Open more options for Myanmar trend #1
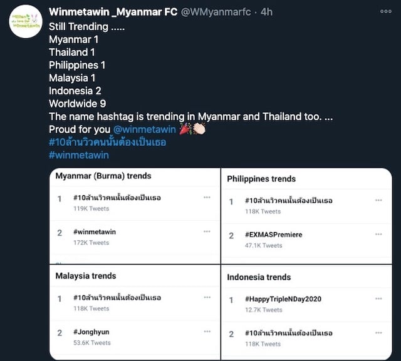 (207, 197)
